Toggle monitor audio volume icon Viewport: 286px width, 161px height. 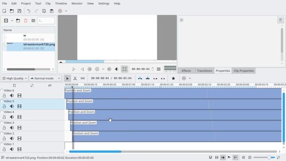[x=117, y=69]
